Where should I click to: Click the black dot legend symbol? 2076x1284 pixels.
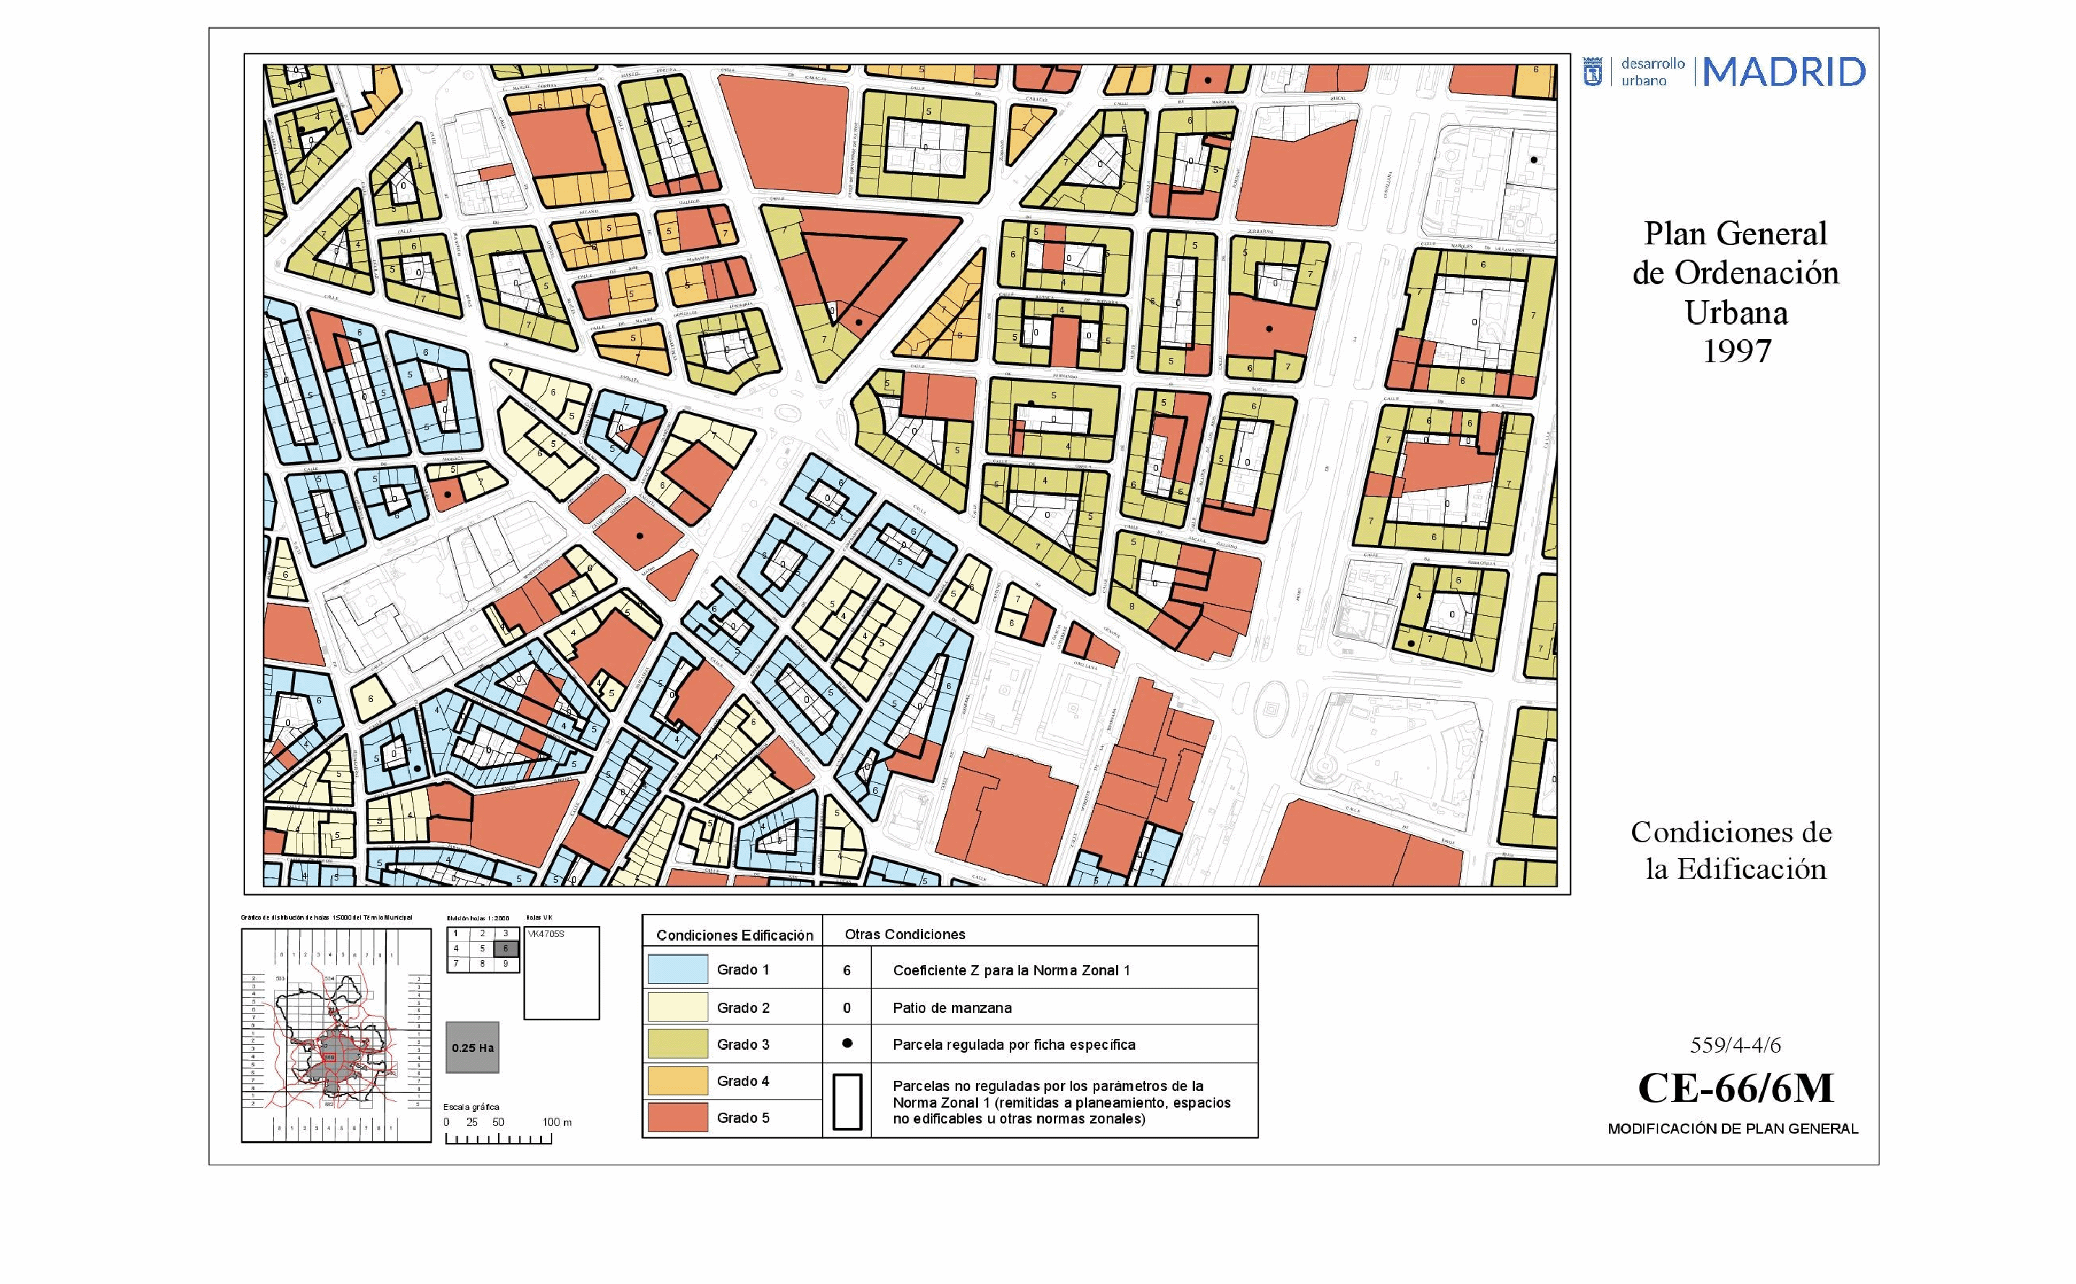[x=846, y=1043]
